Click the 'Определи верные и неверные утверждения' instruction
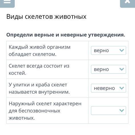Viewport: 135px width, 135px height. coord(66,35)
